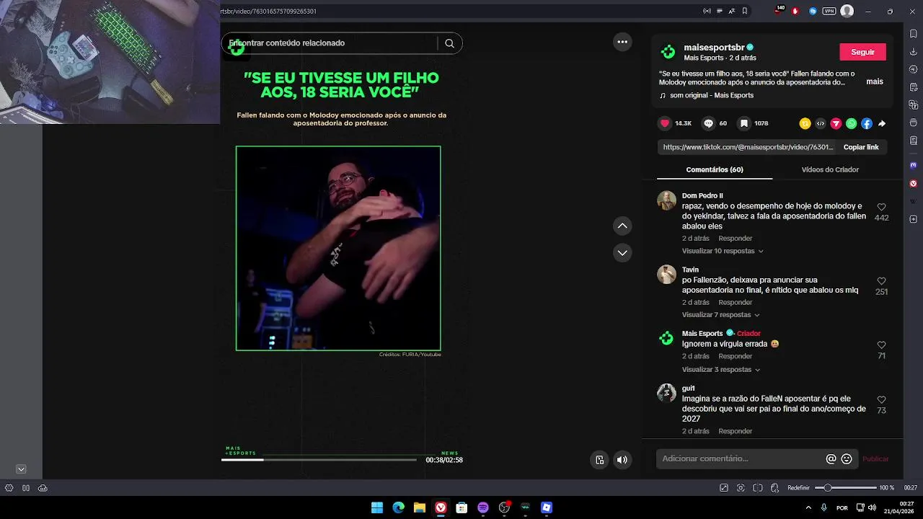Viewport: 923px width, 519px height.
Task: Click the bookmark page icon in address bar
Action: 745,11
